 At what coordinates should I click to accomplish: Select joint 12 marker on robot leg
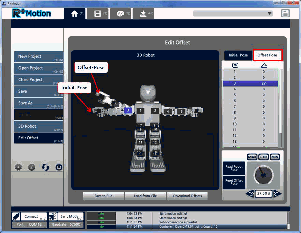tap(155, 142)
